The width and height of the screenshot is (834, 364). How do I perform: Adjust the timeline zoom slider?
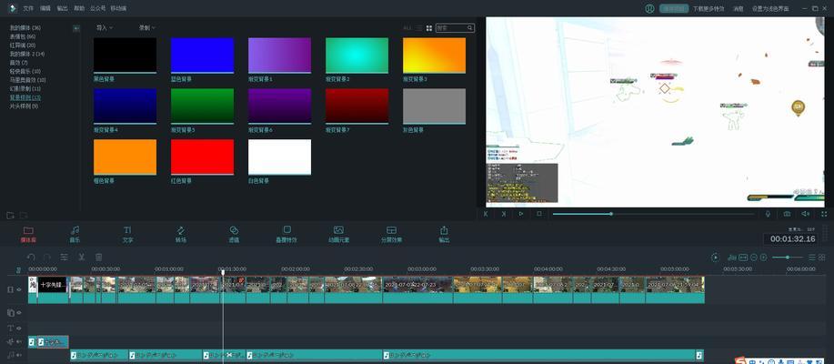[x=788, y=257]
